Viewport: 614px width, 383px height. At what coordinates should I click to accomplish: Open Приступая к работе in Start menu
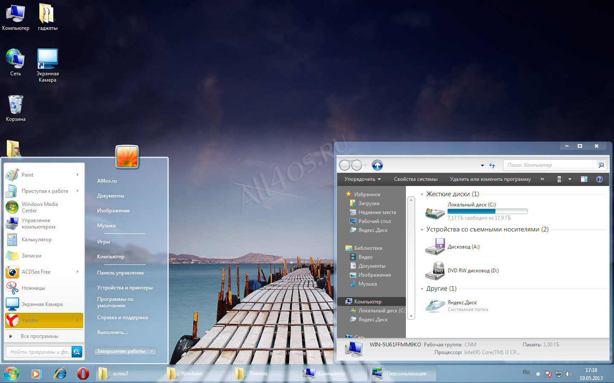(44, 191)
